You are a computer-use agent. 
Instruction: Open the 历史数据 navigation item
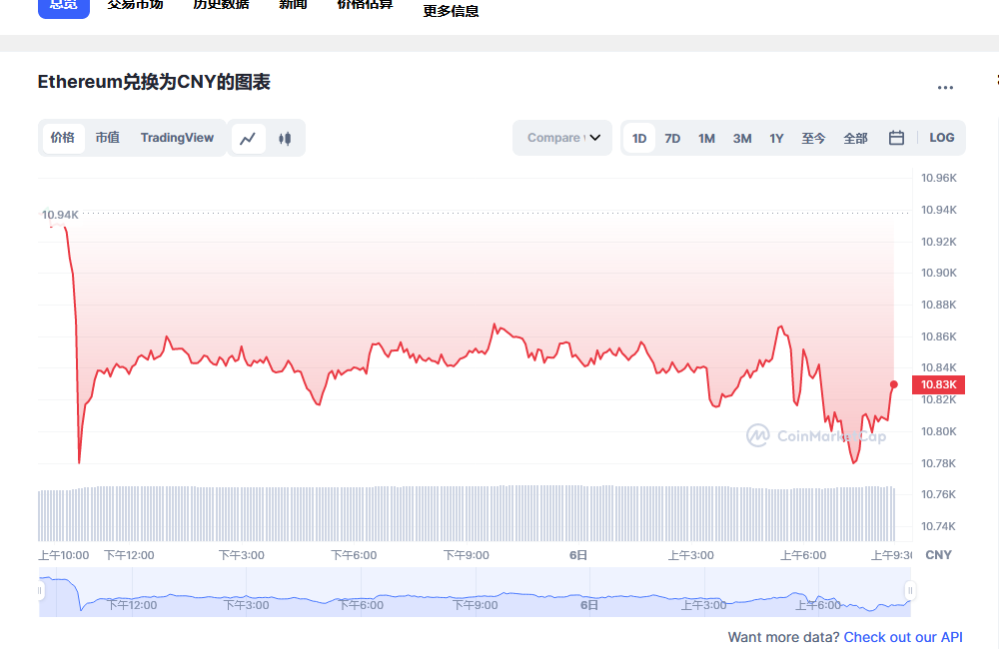[221, 6]
